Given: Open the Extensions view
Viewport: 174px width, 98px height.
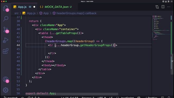Looking at the screenshot, I should 5,51.
